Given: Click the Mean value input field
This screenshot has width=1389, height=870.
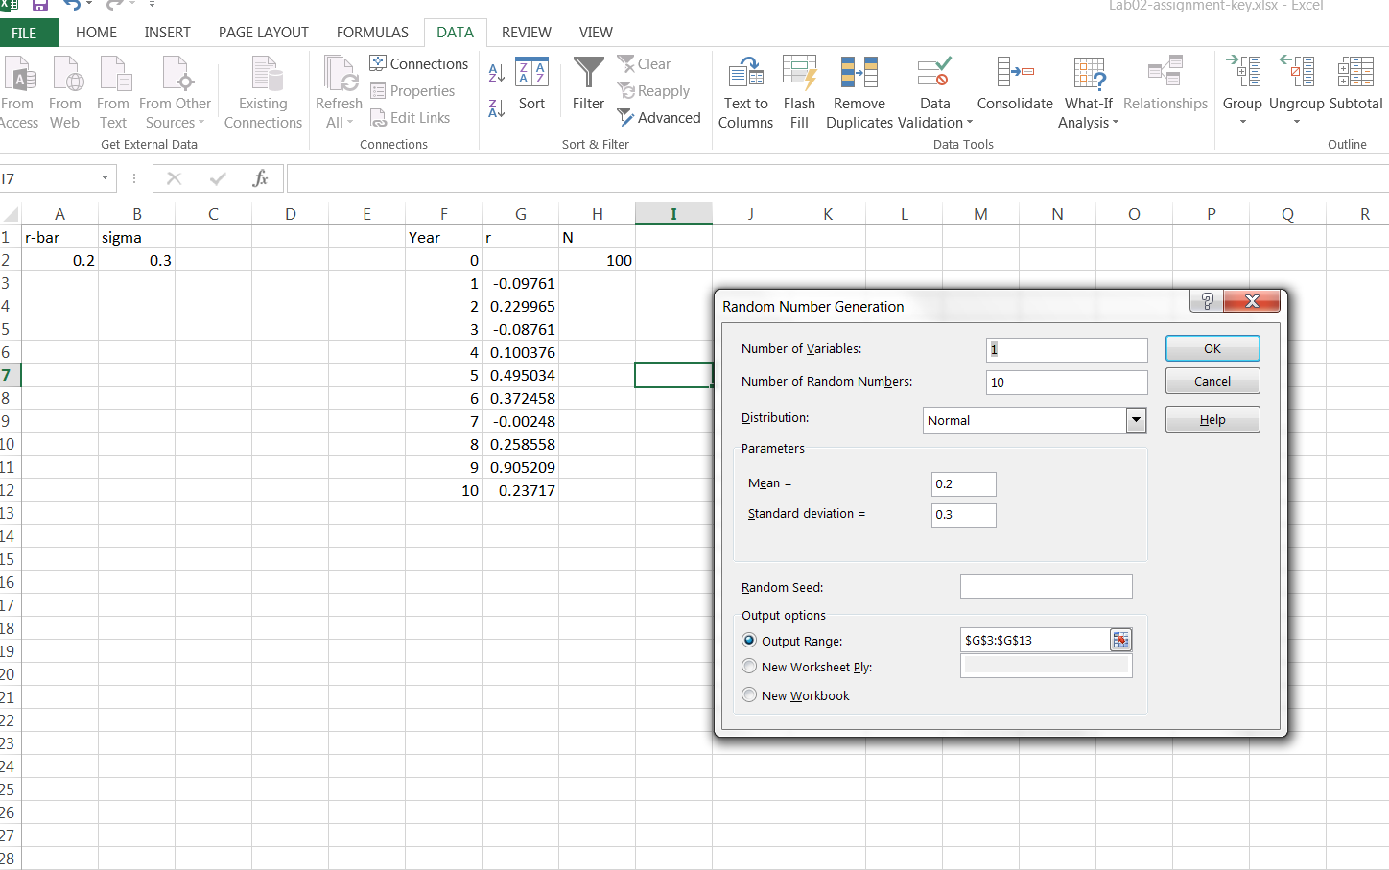Looking at the screenshot, I should (963, 483).
